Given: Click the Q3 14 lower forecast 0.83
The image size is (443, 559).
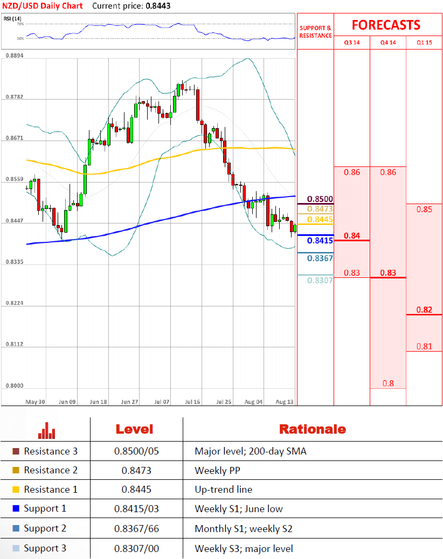Looking at the screenshot, I should [352, 273].
